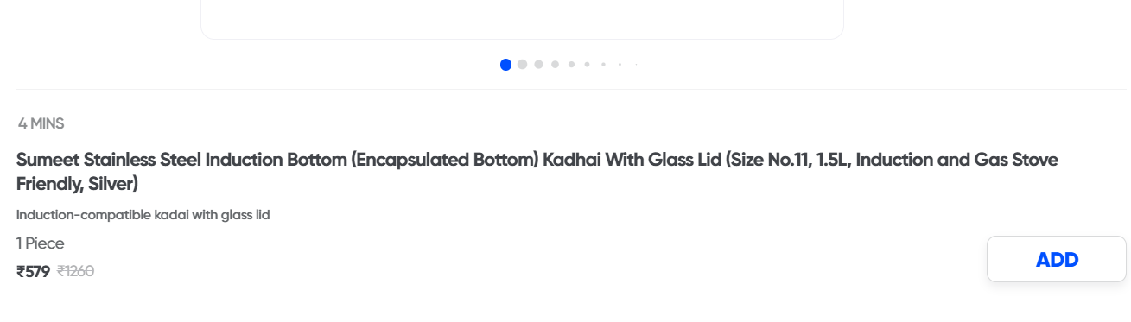Switch to the seventh carousel dot

pos(603,64)
